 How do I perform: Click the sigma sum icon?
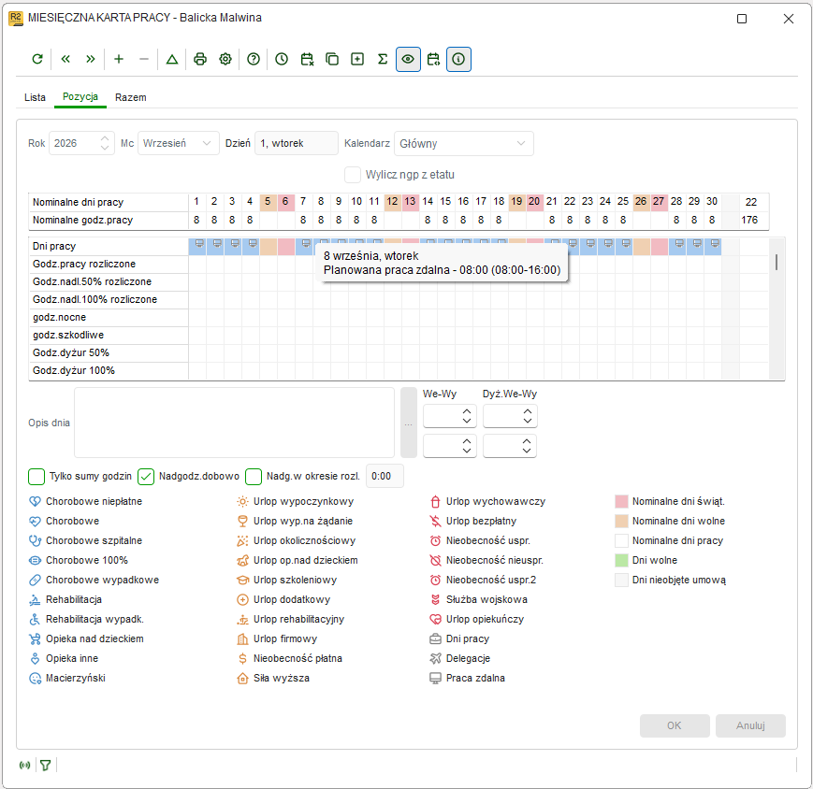coord(383,59)
